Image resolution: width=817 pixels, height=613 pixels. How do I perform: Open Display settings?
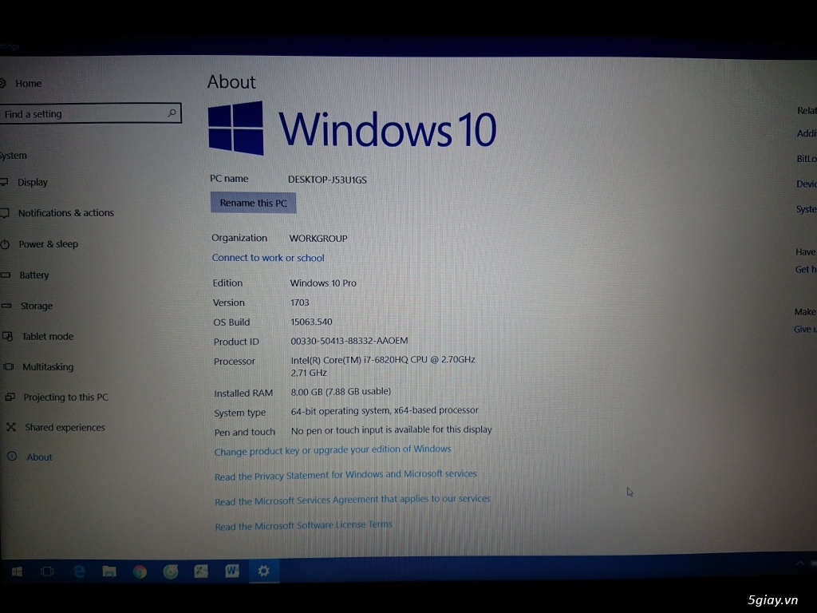[x=32, y=182]
